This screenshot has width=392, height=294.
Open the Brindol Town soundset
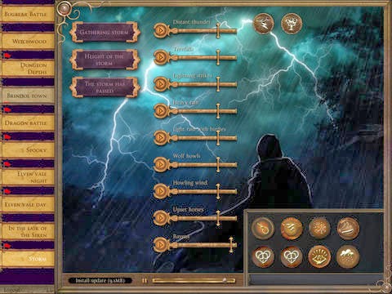pos(27,96)
